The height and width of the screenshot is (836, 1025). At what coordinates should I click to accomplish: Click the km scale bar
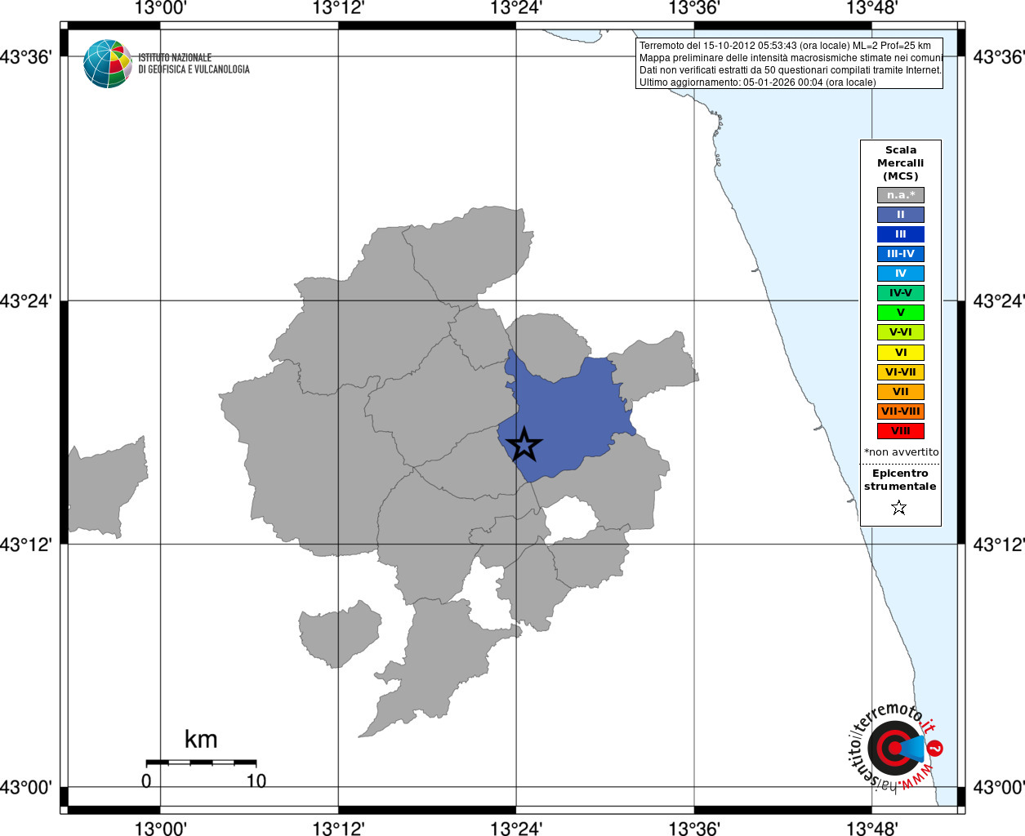pyautogui.click(x=201, y=763)
